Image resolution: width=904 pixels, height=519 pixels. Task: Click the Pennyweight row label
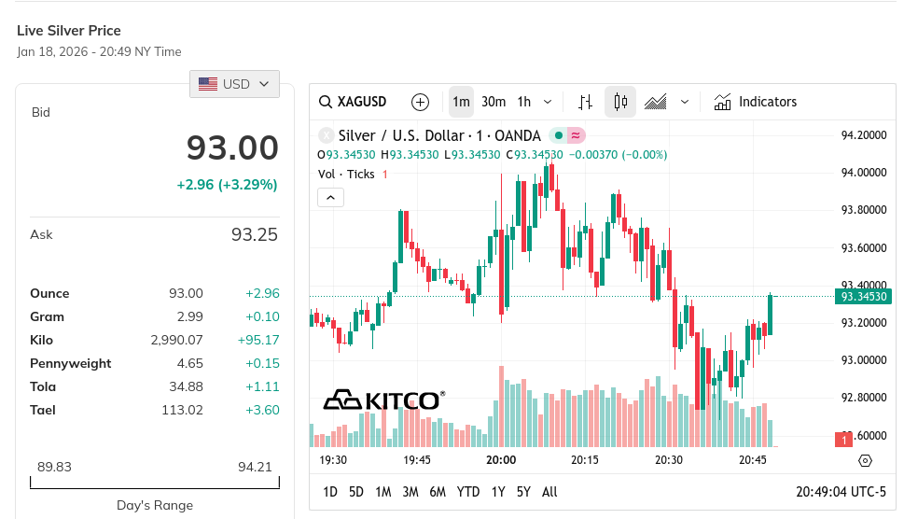click(x=70, y=363)
